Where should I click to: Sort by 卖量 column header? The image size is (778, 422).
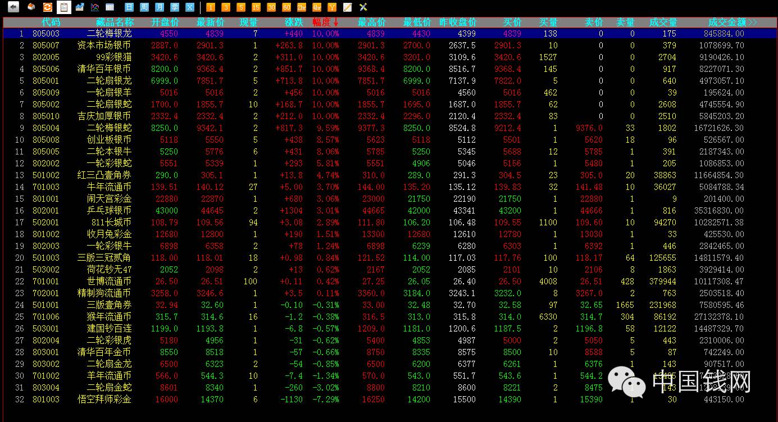click(x=625, y=22)
